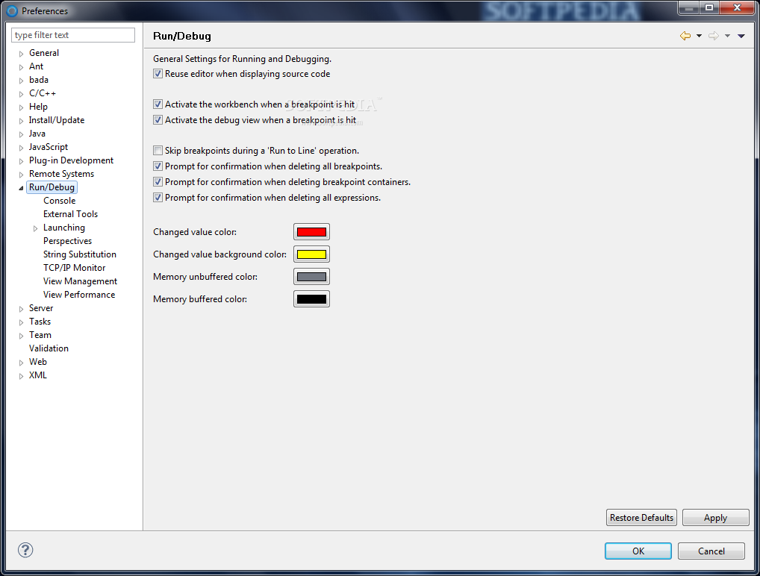Select the Remote Systems label

[61, 173]
